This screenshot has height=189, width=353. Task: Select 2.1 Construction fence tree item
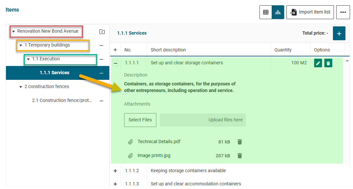point(62,101)
